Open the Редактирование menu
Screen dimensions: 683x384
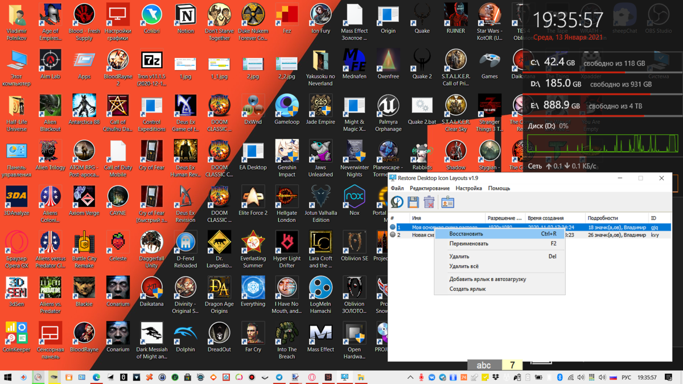pyautogui.click(x=430, y=188)
